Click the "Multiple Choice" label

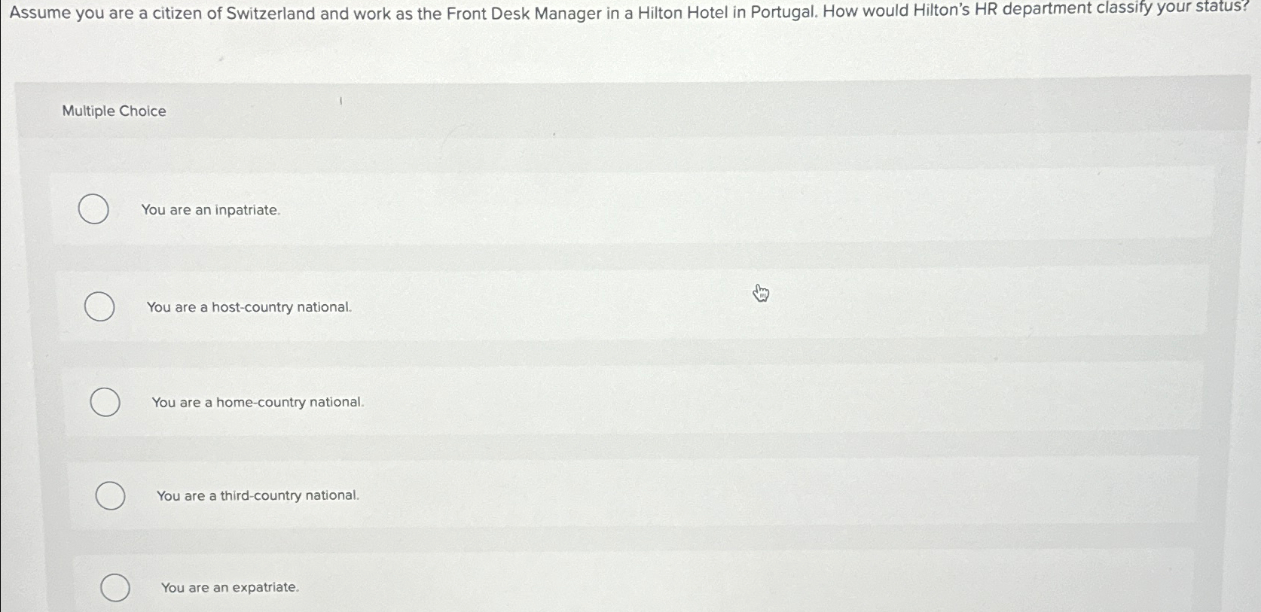click(113, 111)
